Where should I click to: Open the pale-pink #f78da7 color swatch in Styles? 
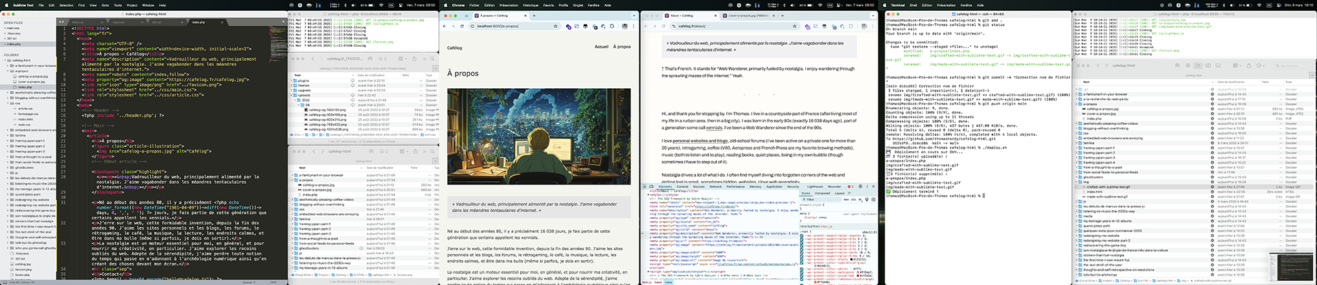pos(857,272)
